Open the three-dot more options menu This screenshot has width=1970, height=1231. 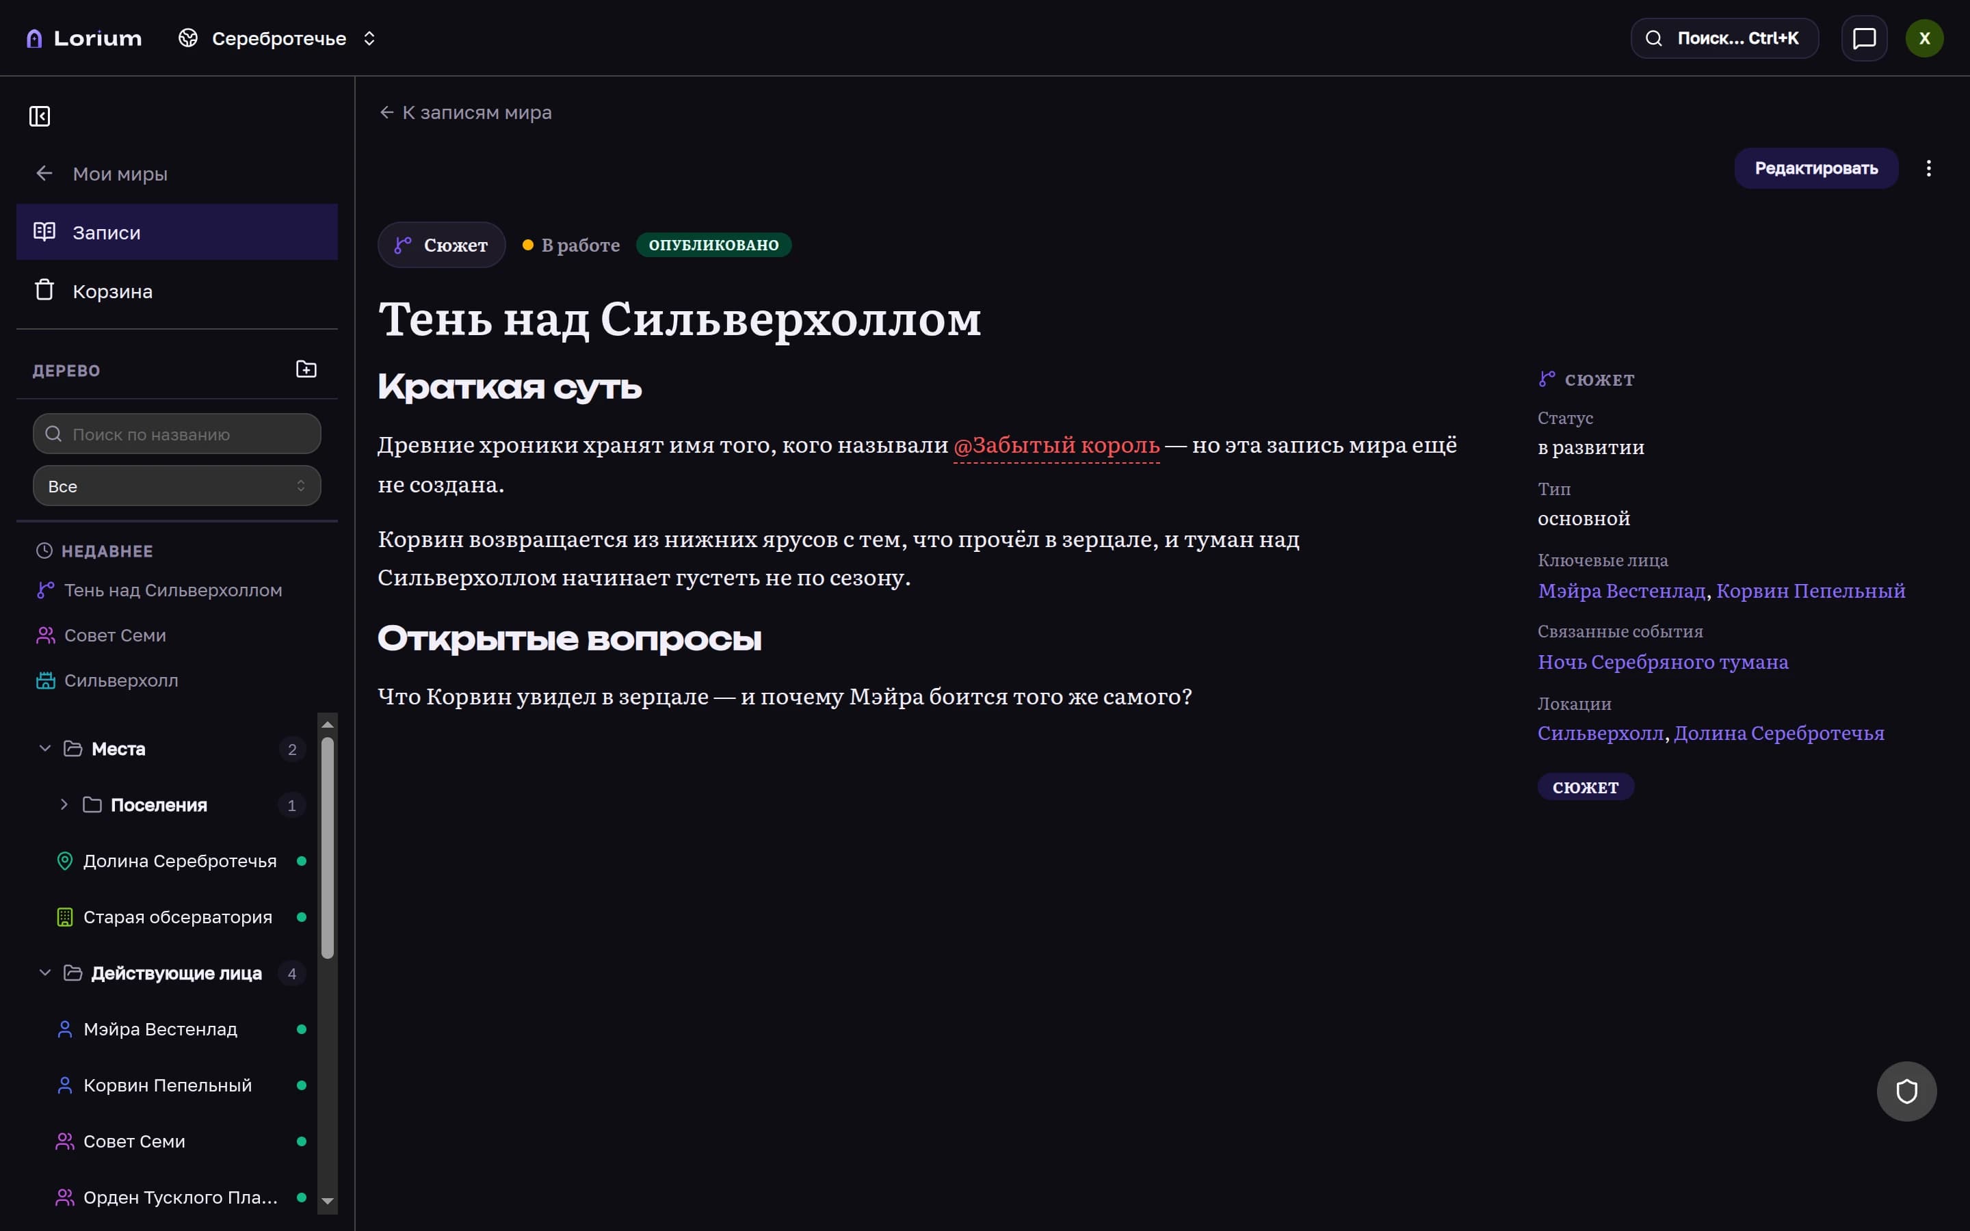pyautogui.click(x=1928, y=168)
